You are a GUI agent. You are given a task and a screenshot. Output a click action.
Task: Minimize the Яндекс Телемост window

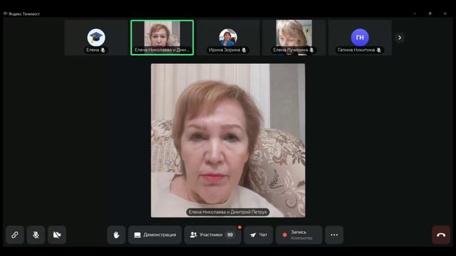(415, 14)
